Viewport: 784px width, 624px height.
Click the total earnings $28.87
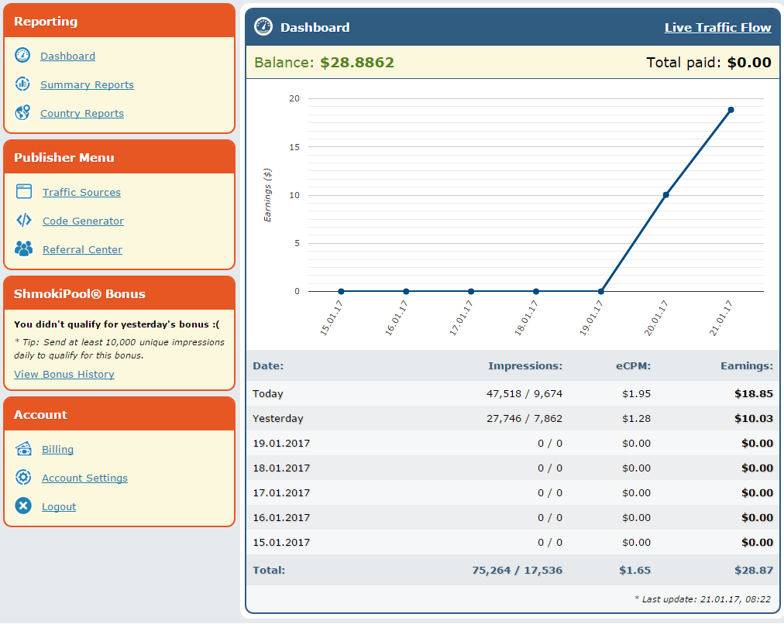[754, 570]
